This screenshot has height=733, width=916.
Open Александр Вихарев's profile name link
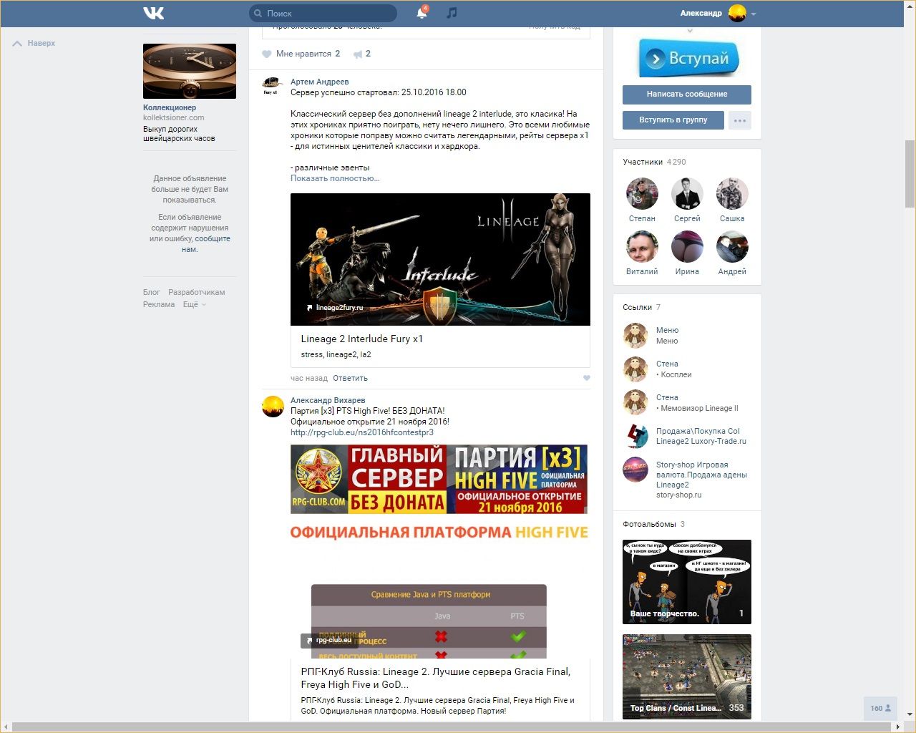328,400
